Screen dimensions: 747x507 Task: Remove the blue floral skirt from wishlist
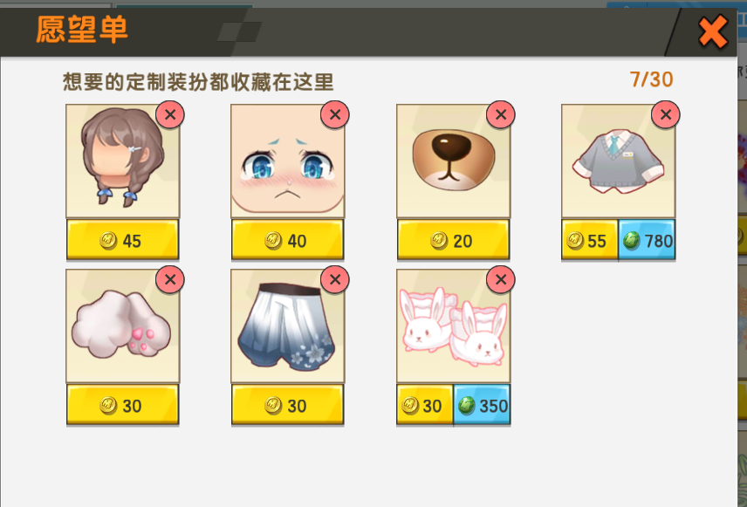335,279
